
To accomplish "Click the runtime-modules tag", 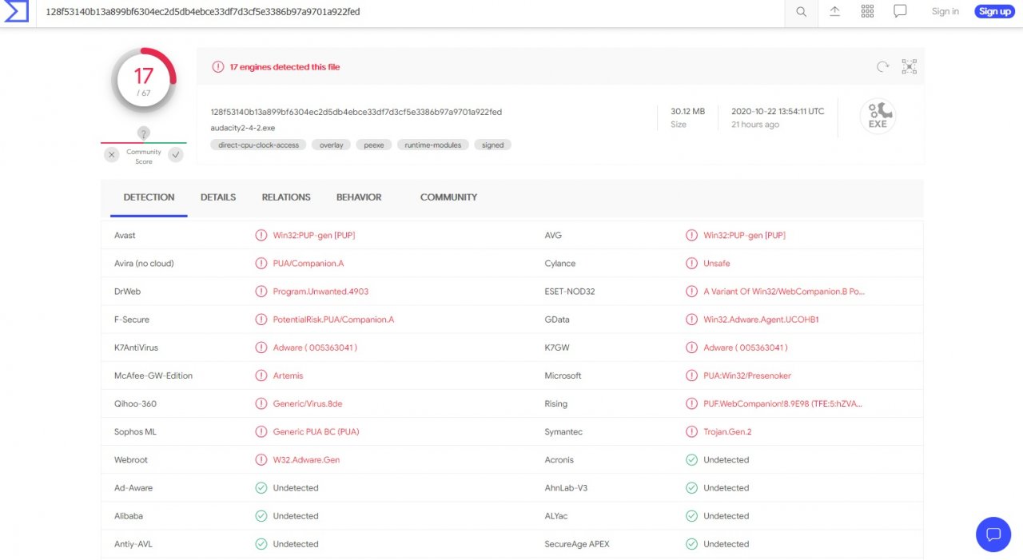I will 433,145.
